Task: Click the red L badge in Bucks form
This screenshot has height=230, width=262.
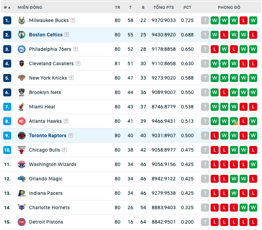Action: pyautogui.click(x=244, y=20)
